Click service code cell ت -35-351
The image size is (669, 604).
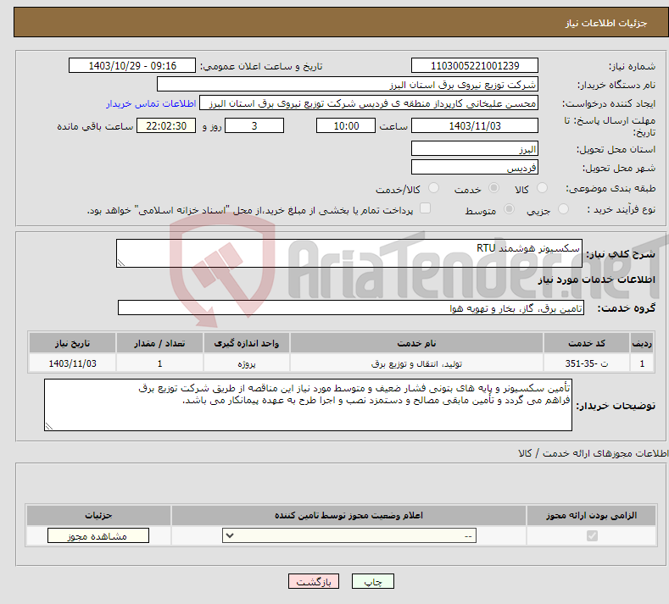click(587, 363)
